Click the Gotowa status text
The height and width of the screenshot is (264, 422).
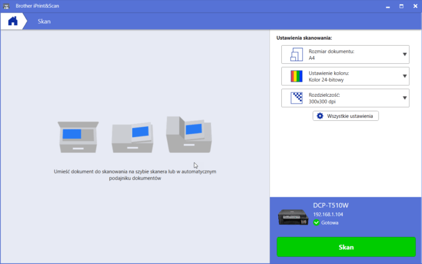(x=329, y=223)
